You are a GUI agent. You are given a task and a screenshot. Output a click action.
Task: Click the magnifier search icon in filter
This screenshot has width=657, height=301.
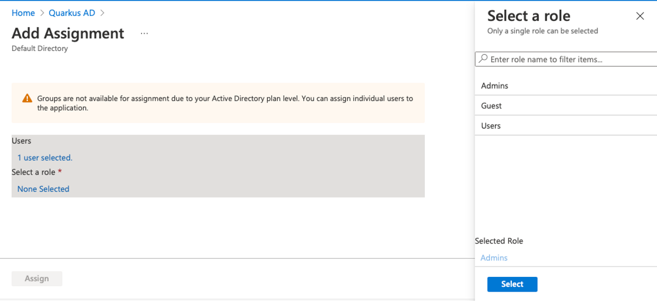(483, 59)
